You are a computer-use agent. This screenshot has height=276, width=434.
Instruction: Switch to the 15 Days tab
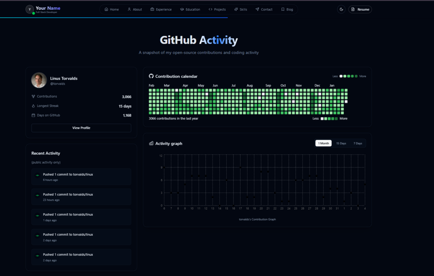(x=341, y=144)
